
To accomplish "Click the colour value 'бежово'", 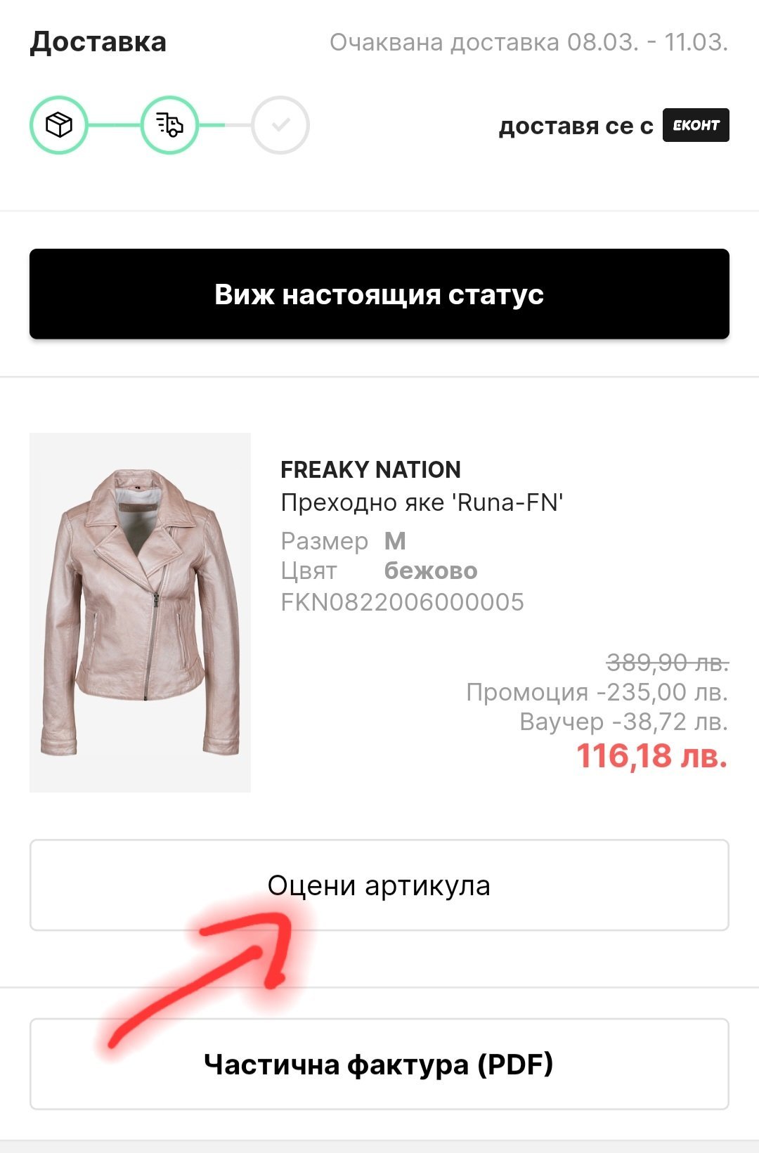I will [431, 571].
